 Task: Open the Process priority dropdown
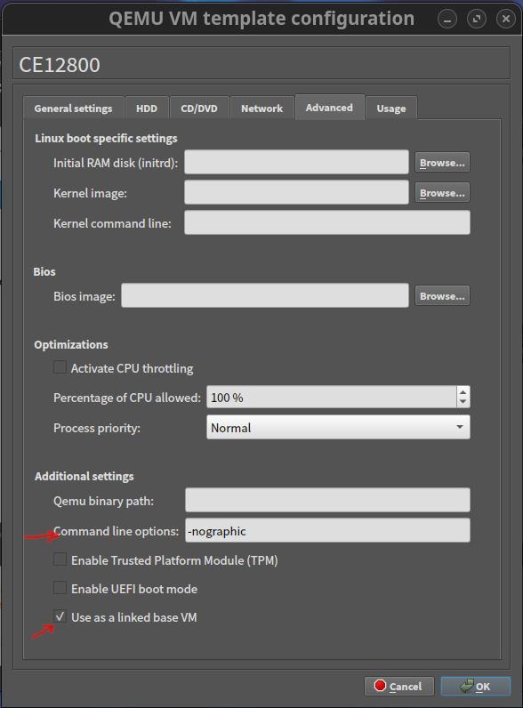click(x=338, y=427)
